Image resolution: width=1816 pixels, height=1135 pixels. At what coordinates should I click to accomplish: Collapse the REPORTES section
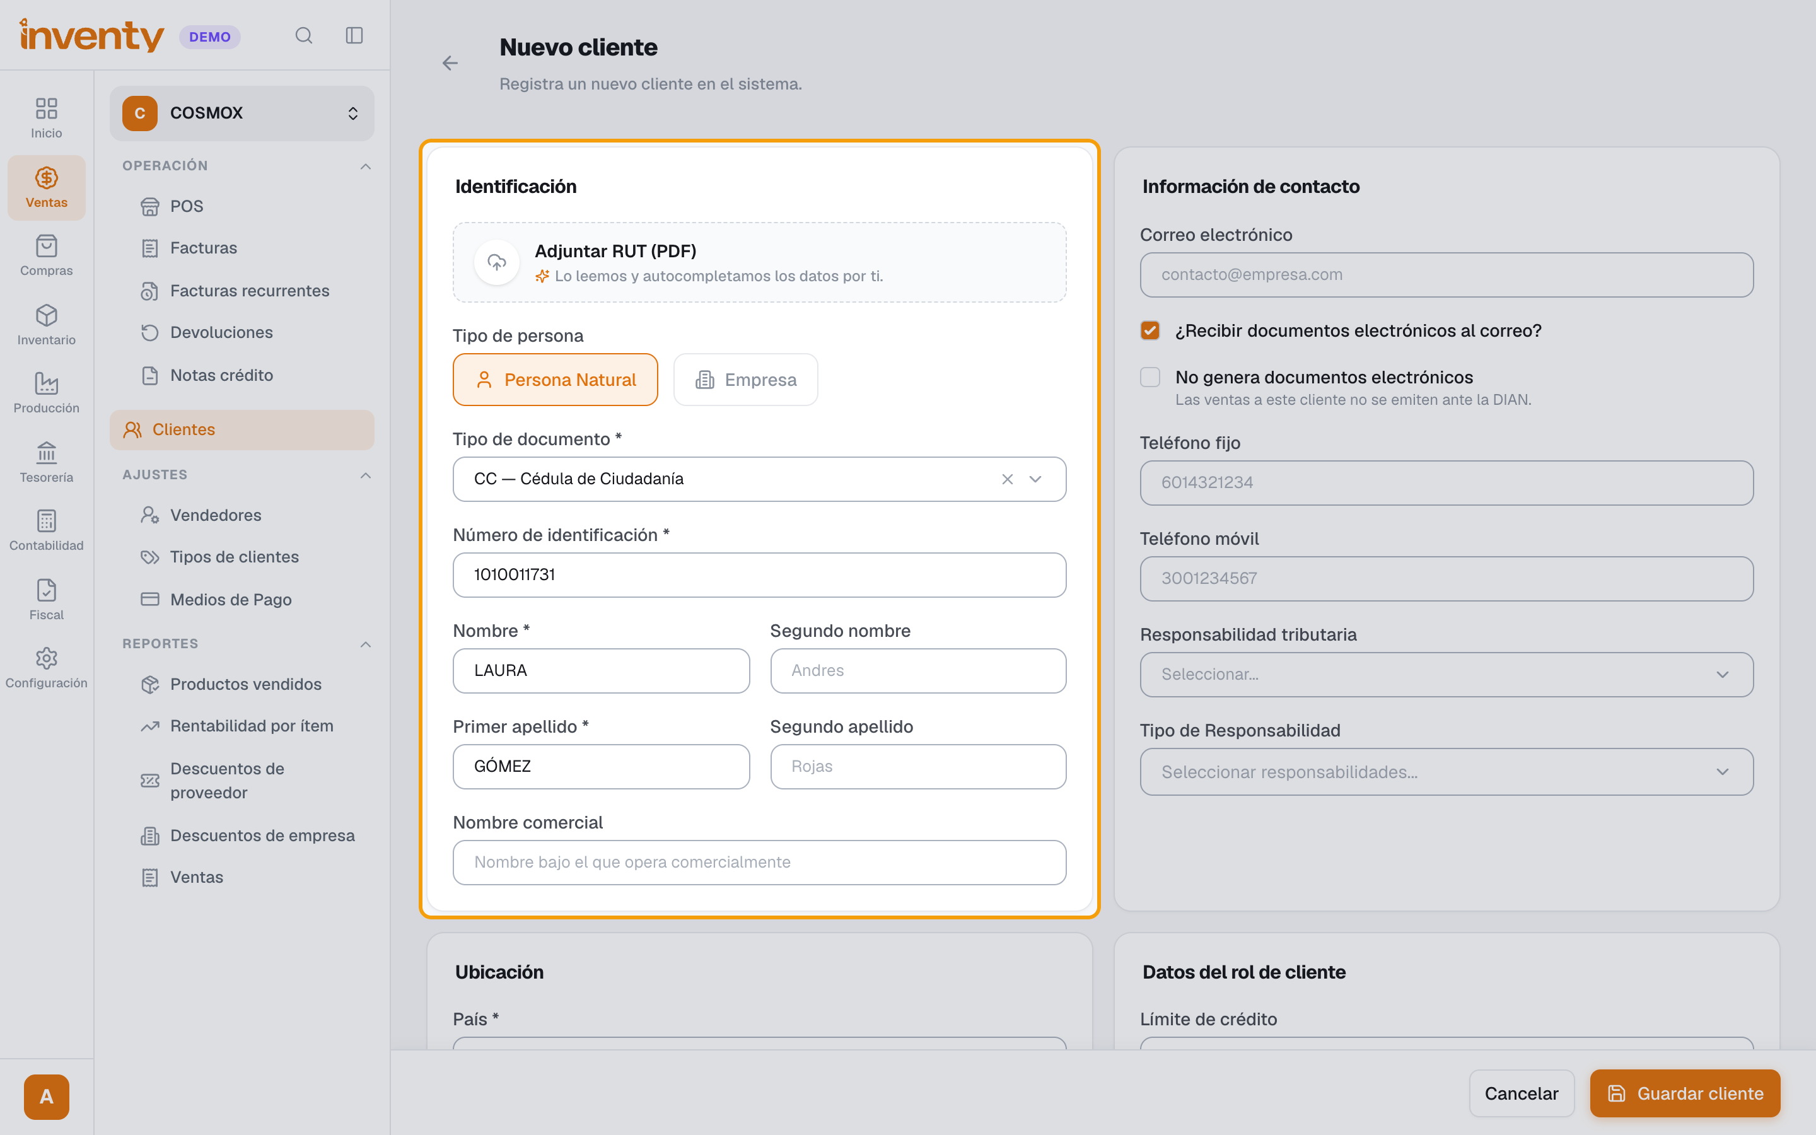coord(366,644)
